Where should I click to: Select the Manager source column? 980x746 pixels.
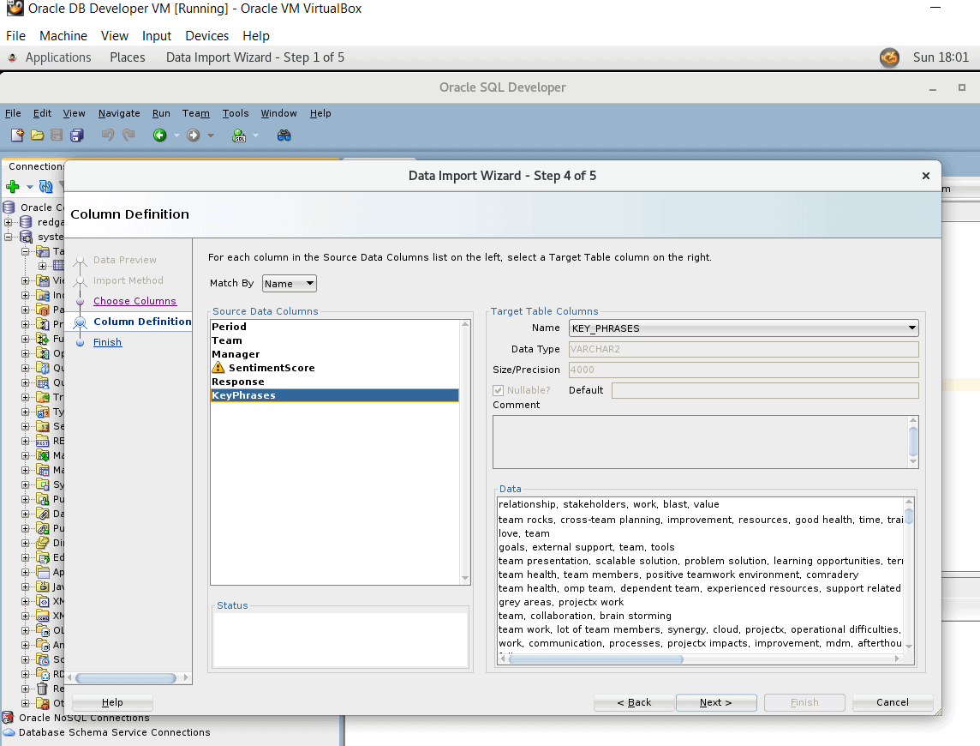click(x=335, y=354)
